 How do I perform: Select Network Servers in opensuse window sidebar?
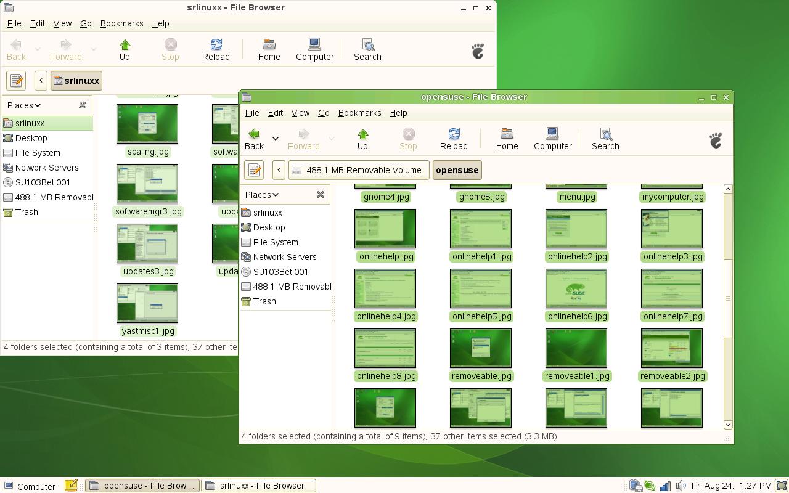[x=285, y=257]
